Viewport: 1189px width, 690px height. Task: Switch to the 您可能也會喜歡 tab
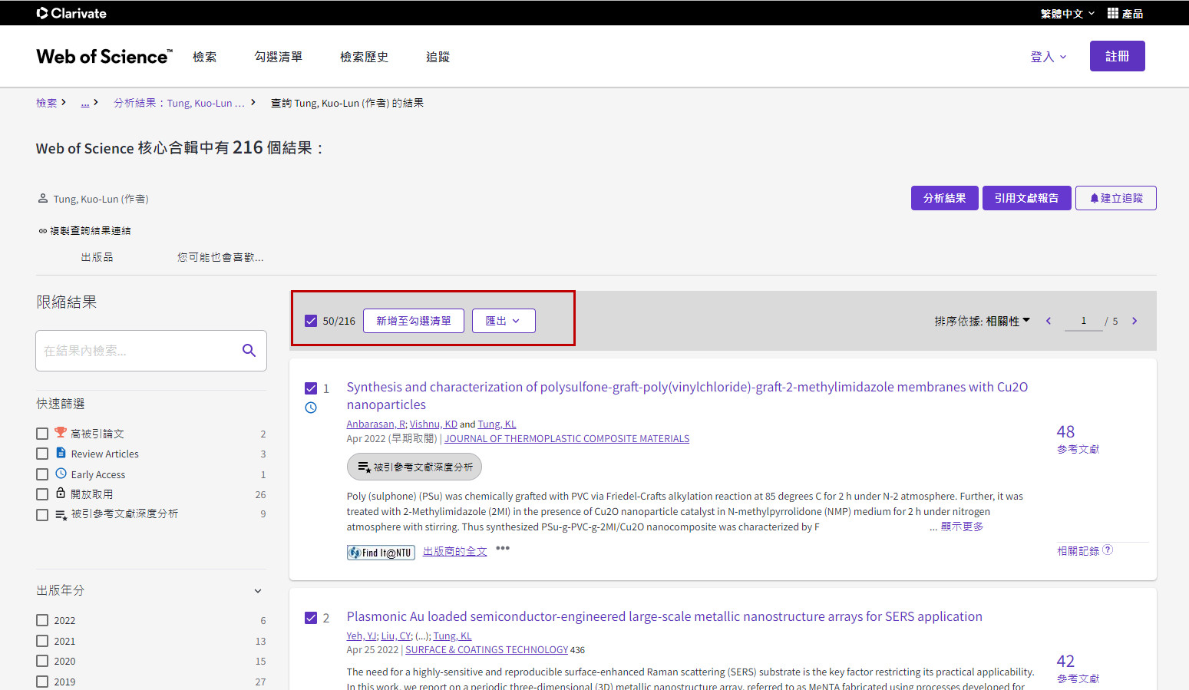click(x=220, y=257)
